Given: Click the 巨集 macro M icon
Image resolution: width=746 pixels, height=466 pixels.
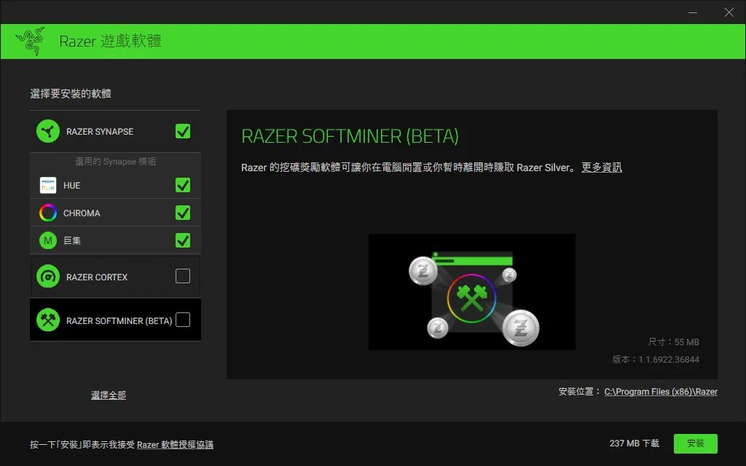Looking at the screenshot, I should pyautogui.click(x=48, y=240).
